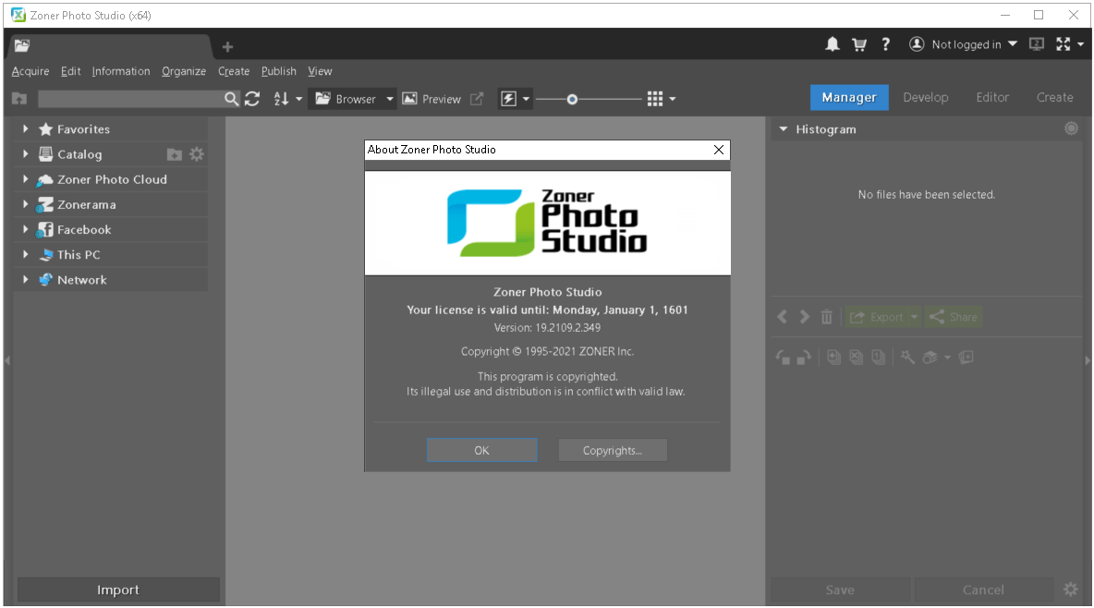
Task: Close the About Zoner Photo Studio dialog
Action: (x=719, y=150)
